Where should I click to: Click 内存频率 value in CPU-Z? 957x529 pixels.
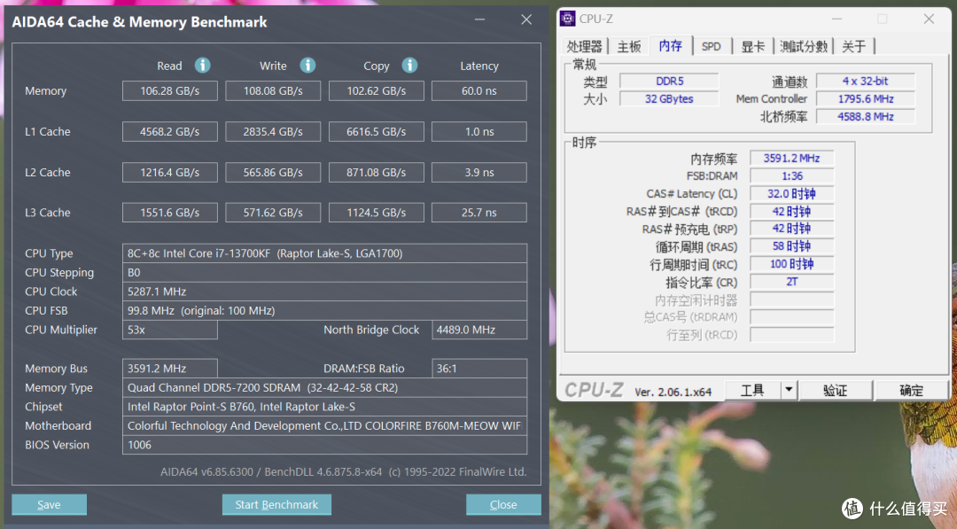[x=791, y=158]
